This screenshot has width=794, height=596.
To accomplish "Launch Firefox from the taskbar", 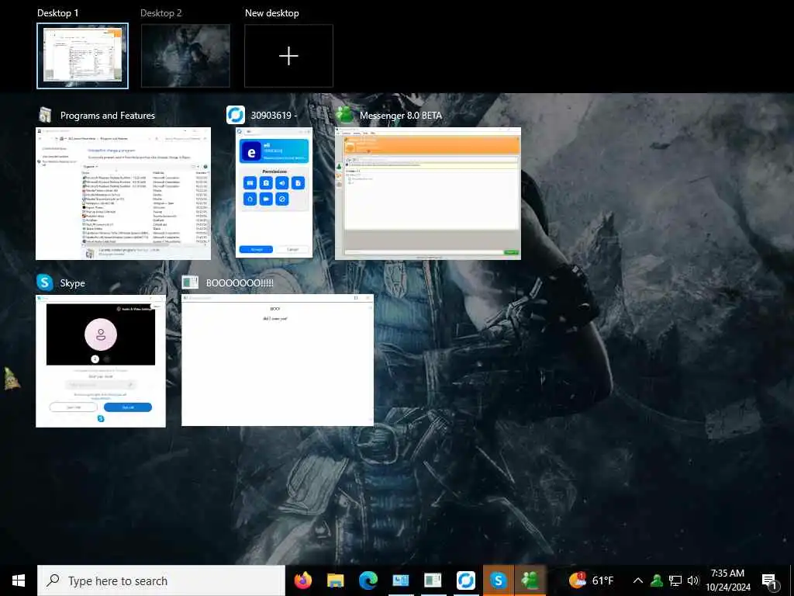I will click(x=303, y=580).
